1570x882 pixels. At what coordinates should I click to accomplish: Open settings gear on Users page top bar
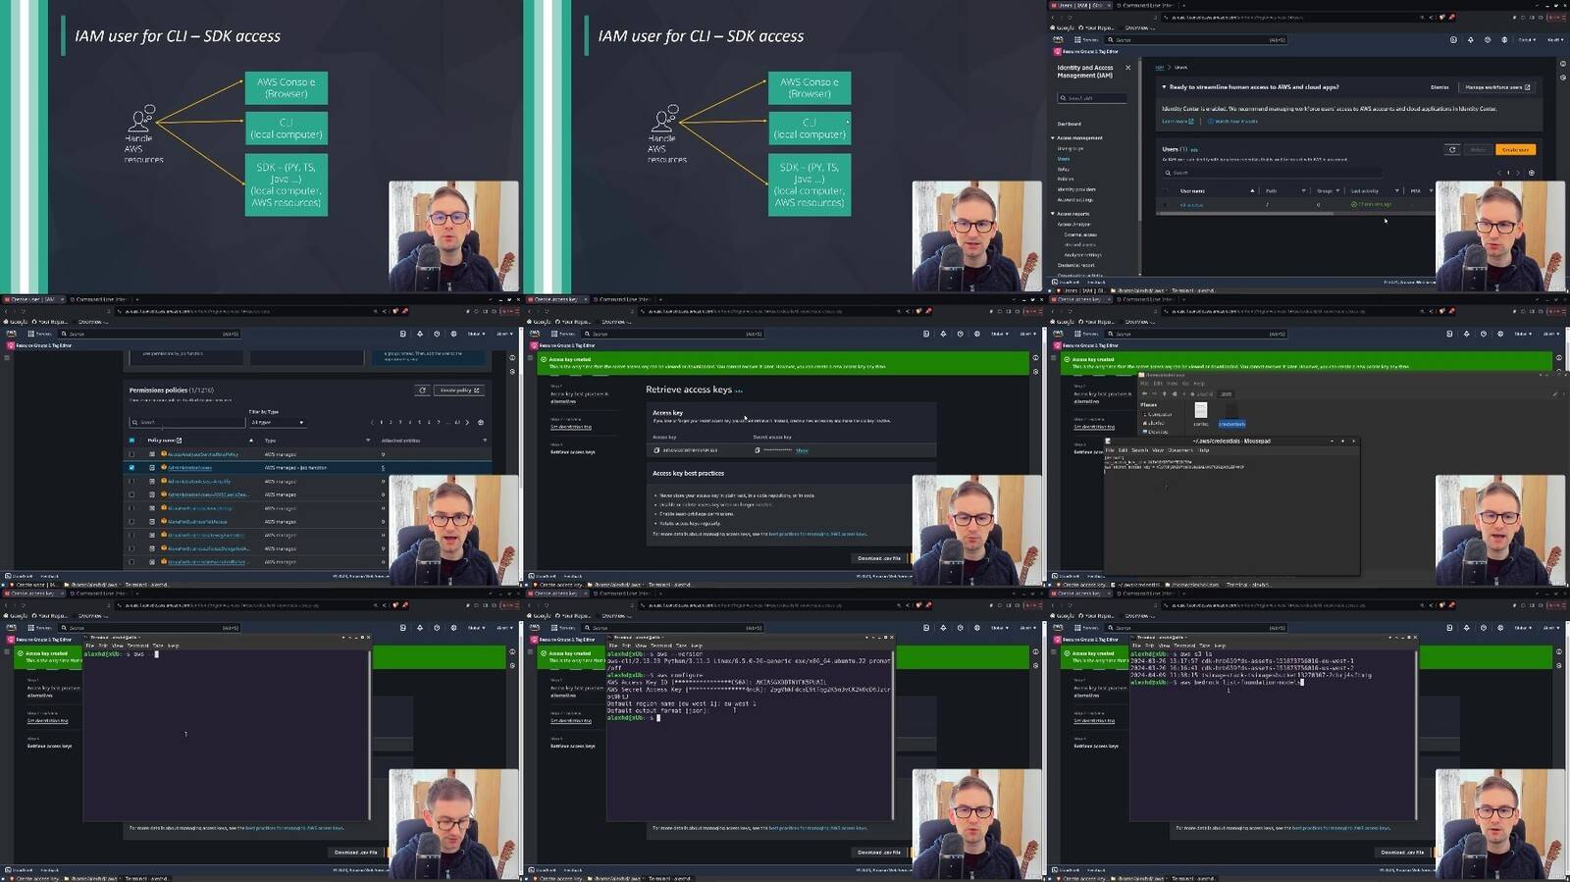[1503, 40]
